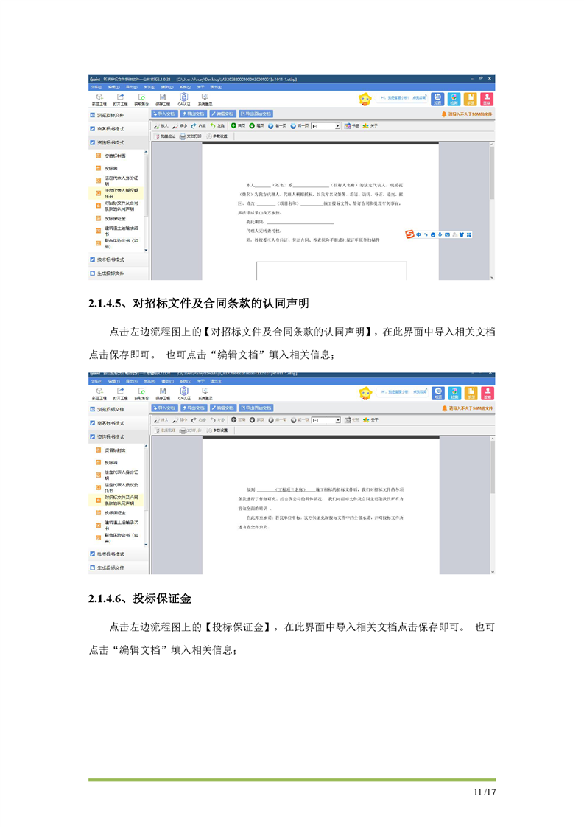Click 参数设置 gear icon in lower screenshot
The height and width of the screenshot is (827, 584).
pos(217,430)
